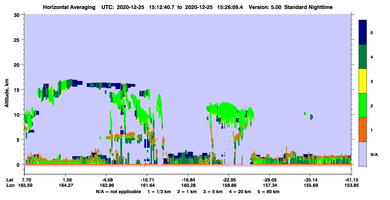This screenshot has width=390, height=200.
Task: Click the dark blue color bar segment labeled 5
Action: [x=363, y=32]
